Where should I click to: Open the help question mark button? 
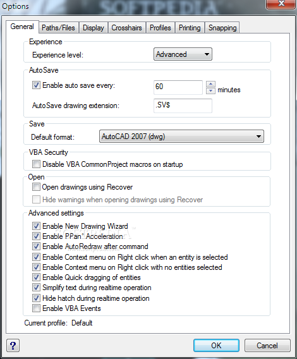coord(13,345)
